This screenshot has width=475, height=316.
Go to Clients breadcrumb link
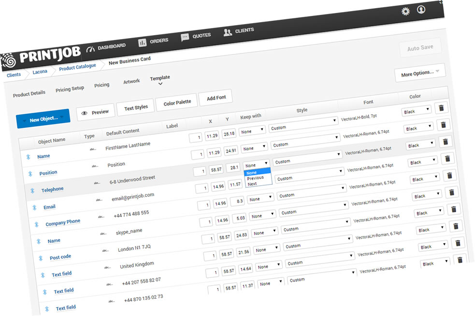click(x=14, y=75)
